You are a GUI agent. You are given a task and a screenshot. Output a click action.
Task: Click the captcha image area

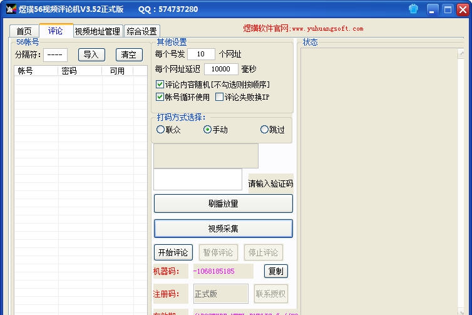(x=206, y=156)
